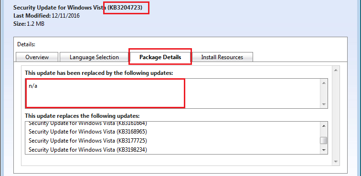Select the KB3198234 security update entry
The image size is (361, 176).
88,150
